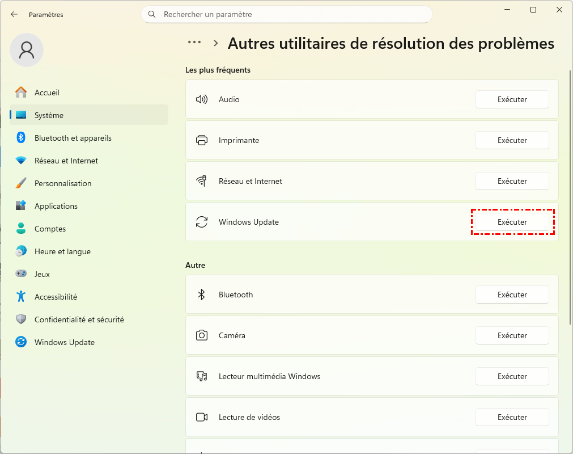Expand the breadcrumb ellipsis menu
573x454 pixels.
point(194,43)
